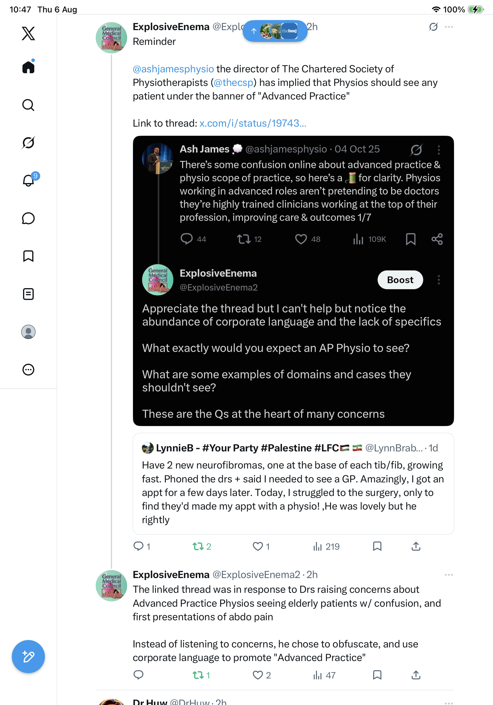Compose a new post with blue button
The image size is (493, 705).
[28, 657]
